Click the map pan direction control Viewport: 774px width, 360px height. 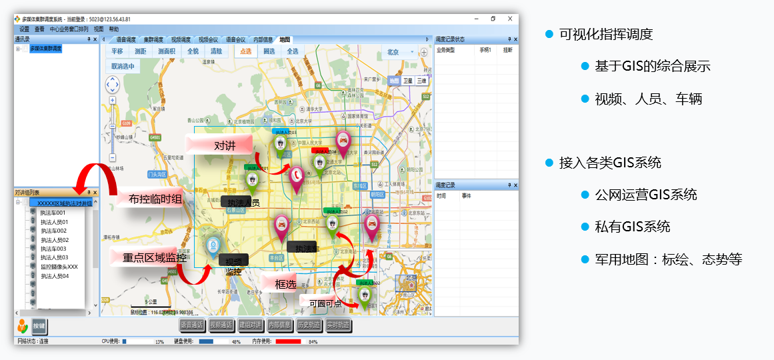coord(113,84)
